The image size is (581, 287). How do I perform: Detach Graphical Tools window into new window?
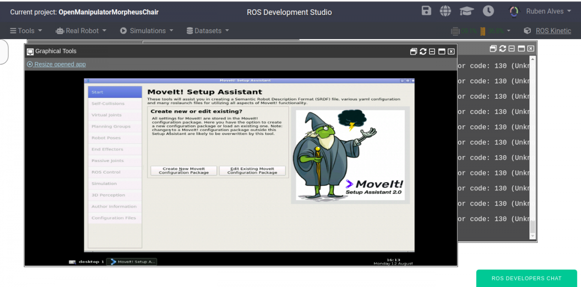click(x=414, y=52)
